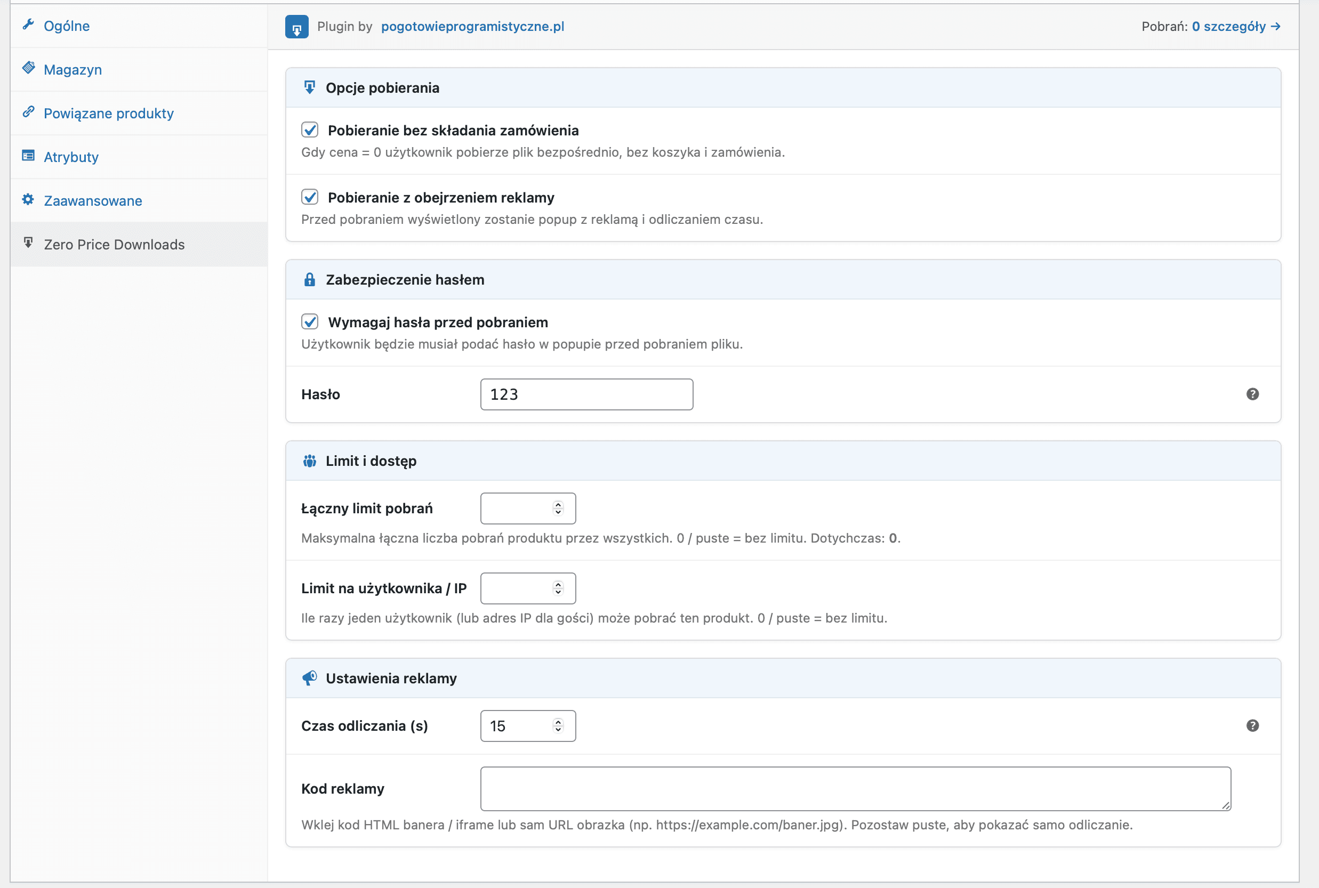
Task: Click the gear icon beside Zaawansowane
Action: 28,199
